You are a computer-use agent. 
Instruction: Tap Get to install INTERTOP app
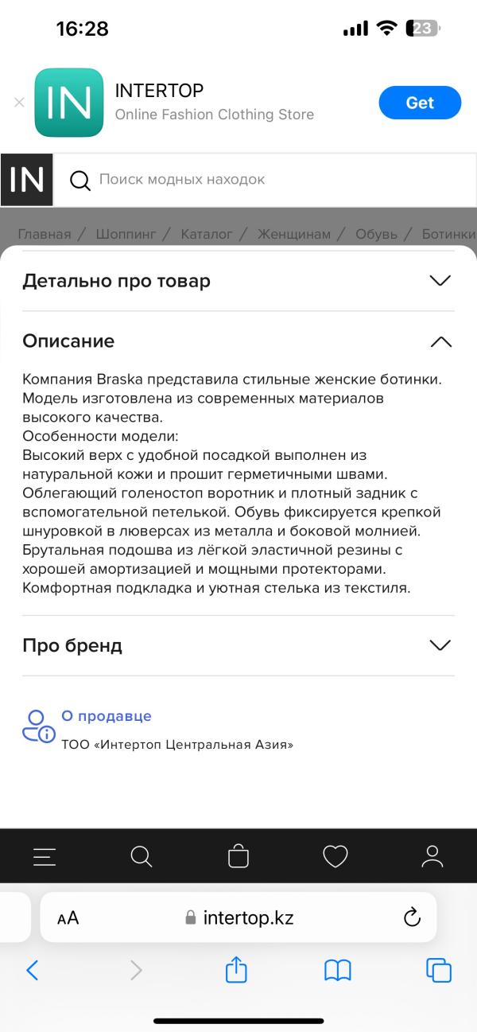click(420, 103)
